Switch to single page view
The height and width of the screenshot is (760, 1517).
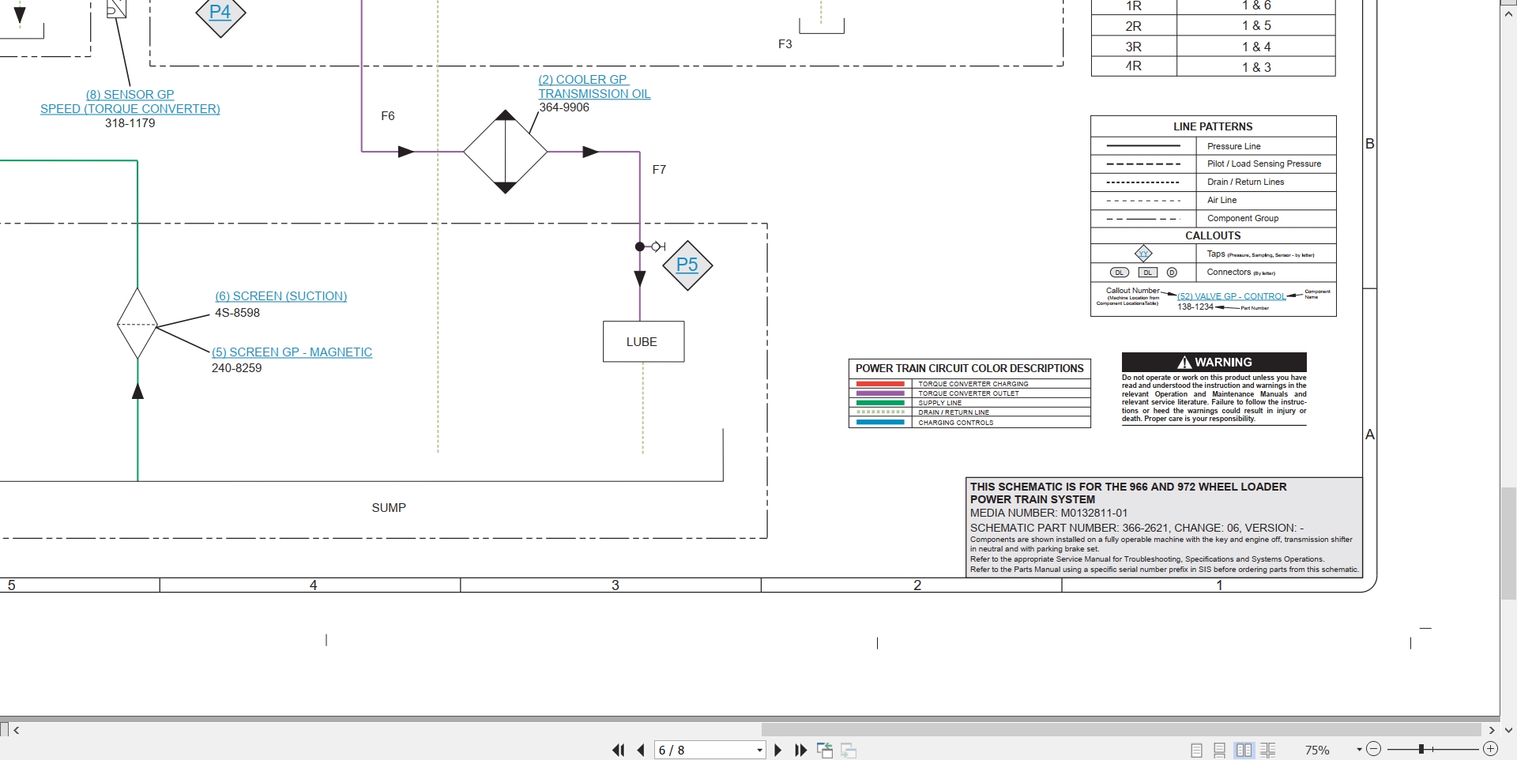[x=1196, y=751]
